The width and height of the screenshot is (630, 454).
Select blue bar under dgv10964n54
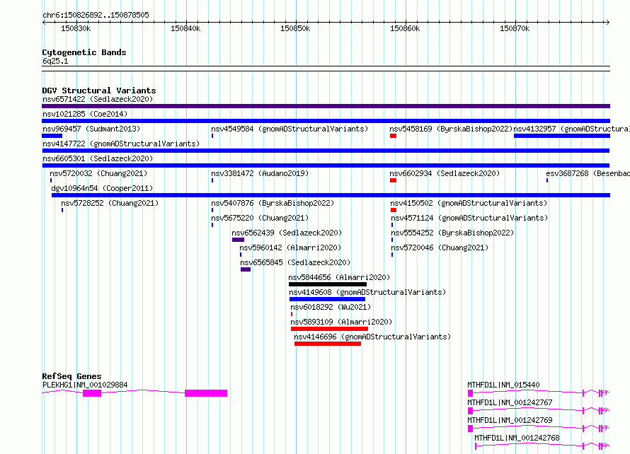tap(331, 195)
